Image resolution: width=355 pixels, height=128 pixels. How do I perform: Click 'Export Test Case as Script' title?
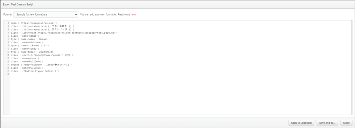pos(18,4)
